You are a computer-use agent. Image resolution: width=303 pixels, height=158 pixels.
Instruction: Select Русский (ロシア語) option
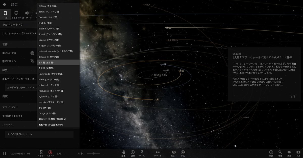pyautogui.click(x=58, y=96)
